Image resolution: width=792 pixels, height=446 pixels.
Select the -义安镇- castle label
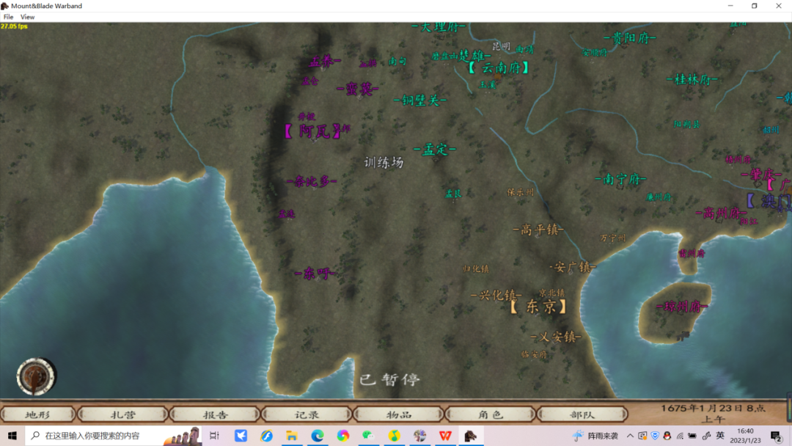(556, 337)
